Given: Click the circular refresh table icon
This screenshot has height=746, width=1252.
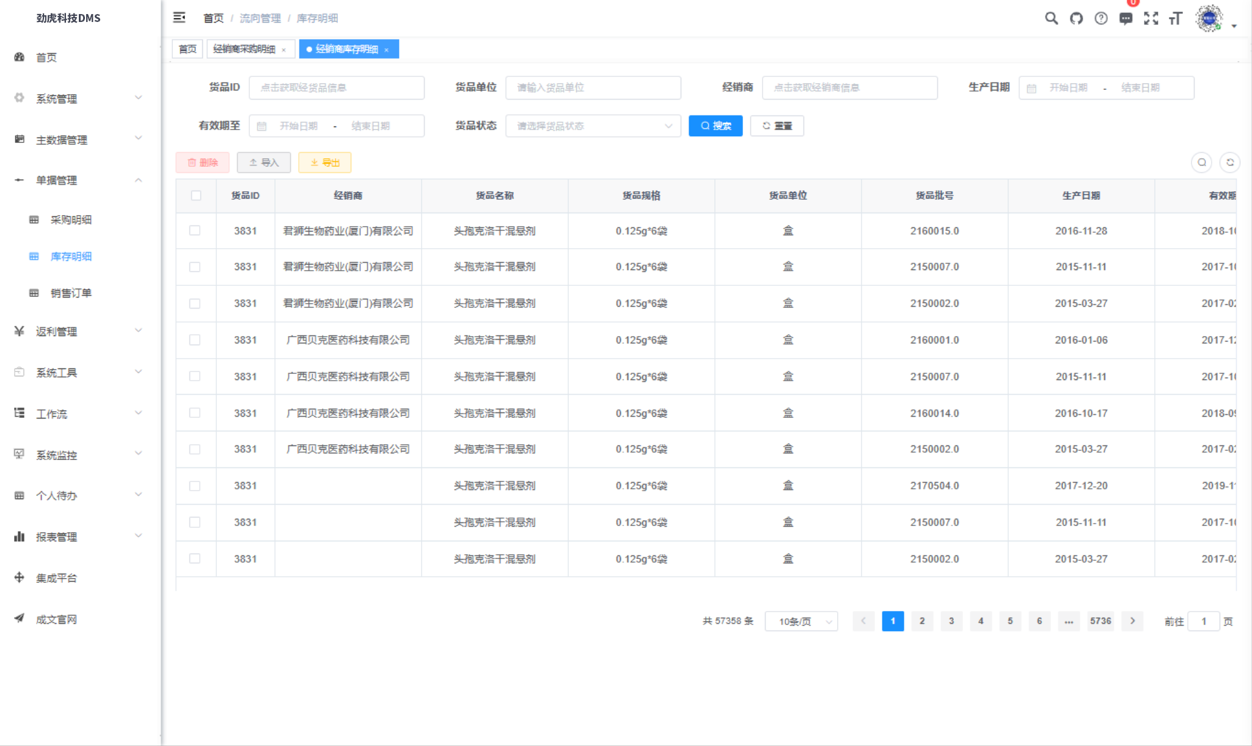Looking at the screenshot, I should pyautogui.click(x=1229, y=163).
